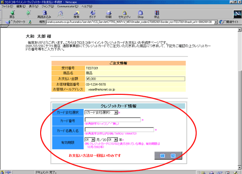
Task: Click the Netscape N logo icon
Action: coord(237,14)
